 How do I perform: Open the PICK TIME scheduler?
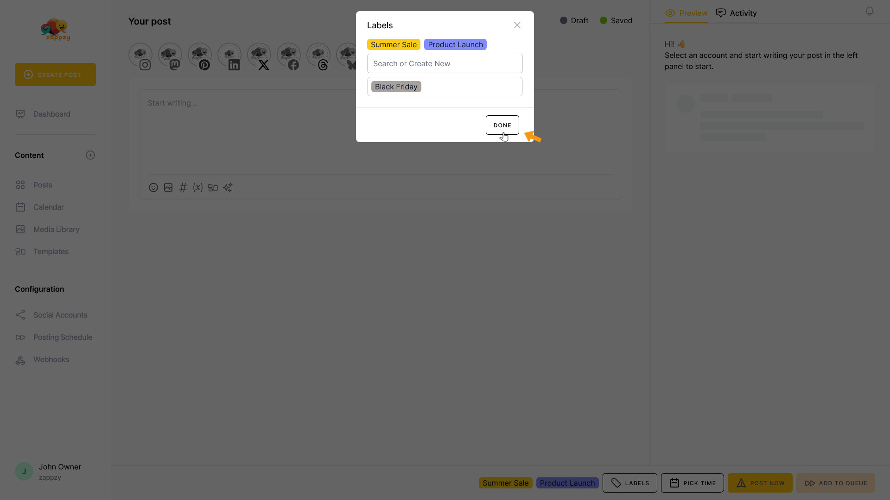tap(692, 483)
